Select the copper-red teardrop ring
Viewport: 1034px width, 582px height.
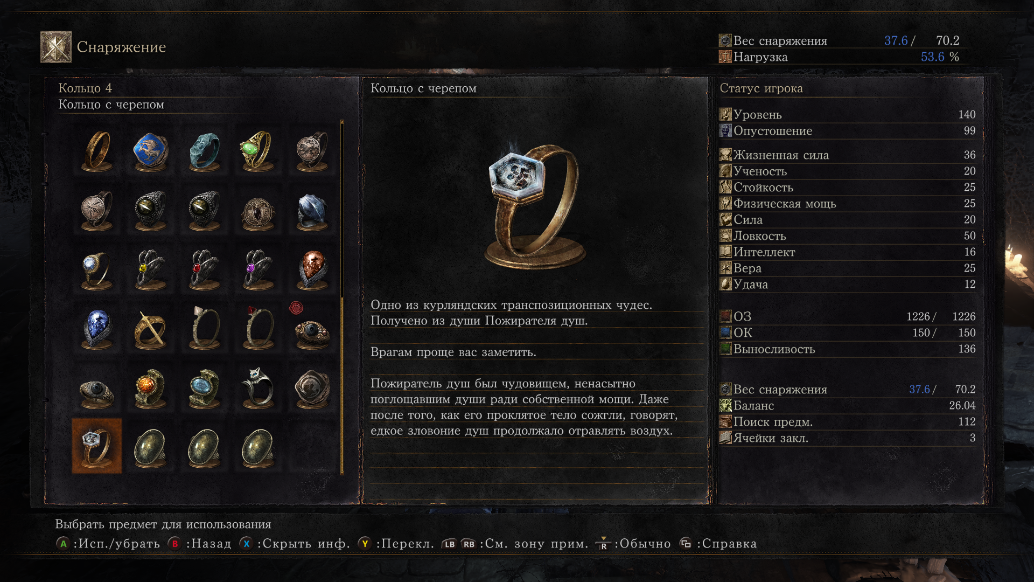(312, 269)
